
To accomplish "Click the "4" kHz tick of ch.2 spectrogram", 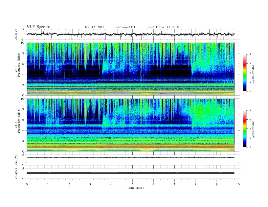I will tap(24, 130).
